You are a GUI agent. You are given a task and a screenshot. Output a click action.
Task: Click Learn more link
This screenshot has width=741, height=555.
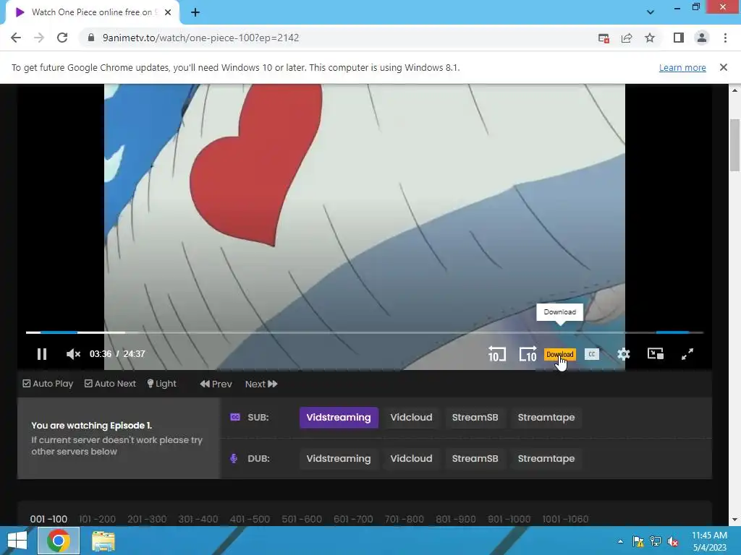coord(682,67)
